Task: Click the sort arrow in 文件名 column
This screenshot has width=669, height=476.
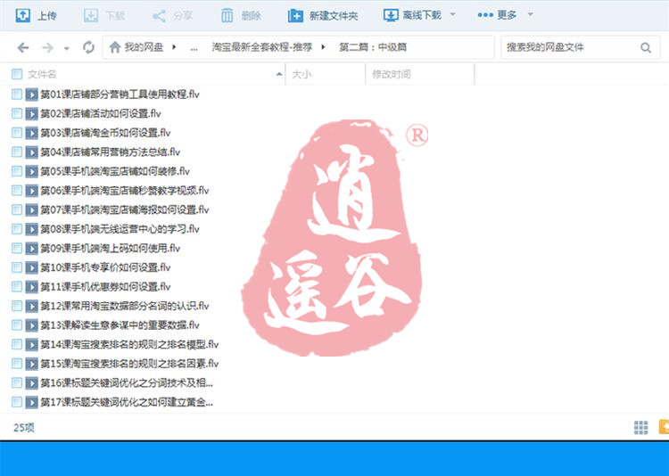Action: [x=278, y=74]
